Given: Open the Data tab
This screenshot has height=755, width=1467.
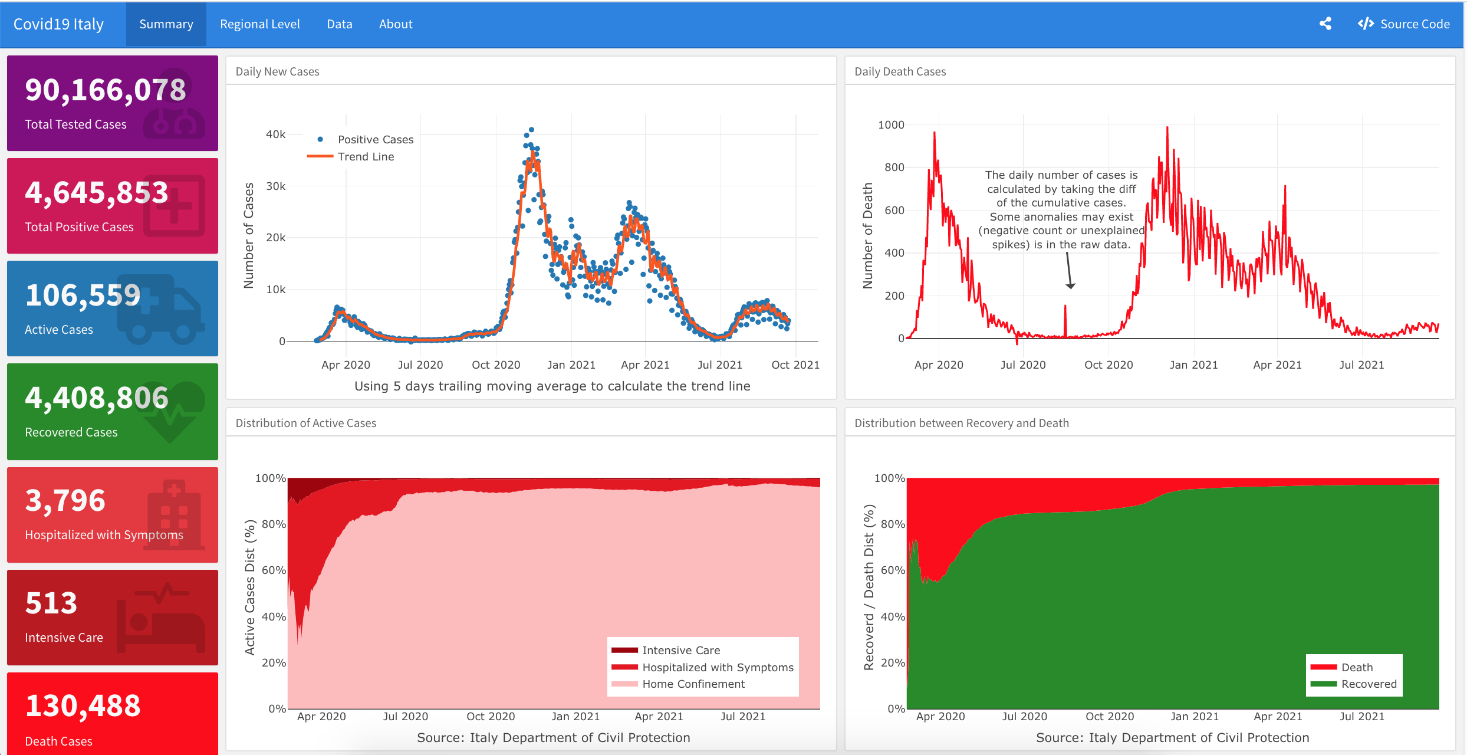Looking at the screenshot, I should pos(340,24).
